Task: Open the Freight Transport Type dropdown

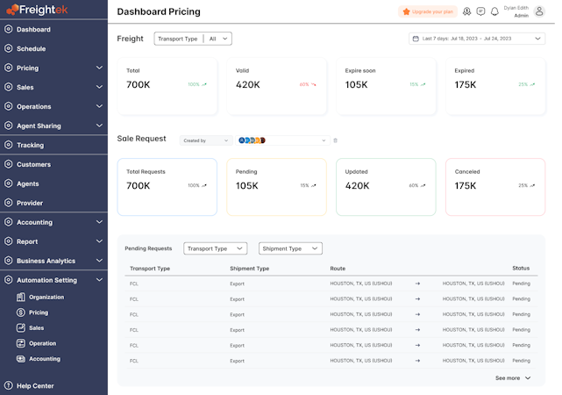Action: click(193, 39)
